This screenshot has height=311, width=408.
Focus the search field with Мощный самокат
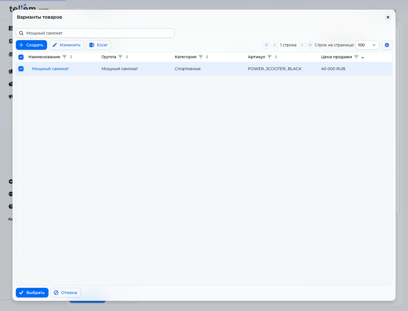click(x=95, y=33)
